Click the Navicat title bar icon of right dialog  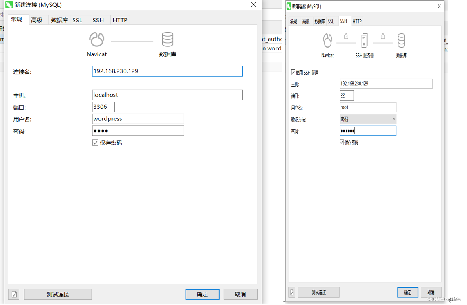[x=289, y=6]
